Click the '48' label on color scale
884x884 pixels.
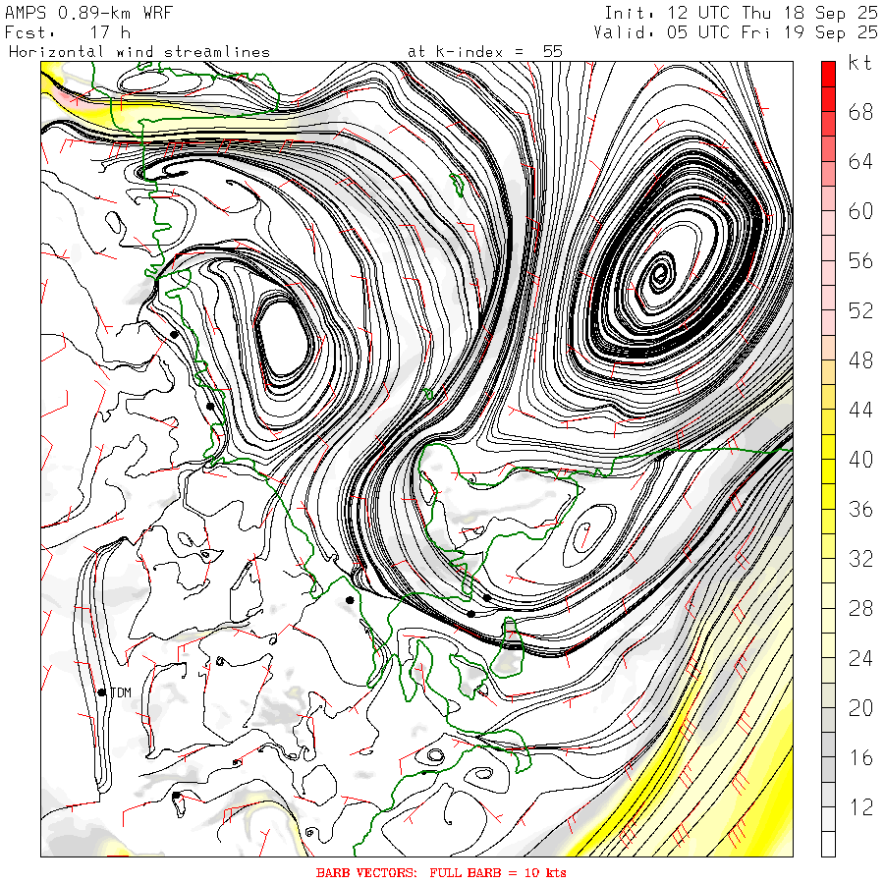tap(860, 360)
